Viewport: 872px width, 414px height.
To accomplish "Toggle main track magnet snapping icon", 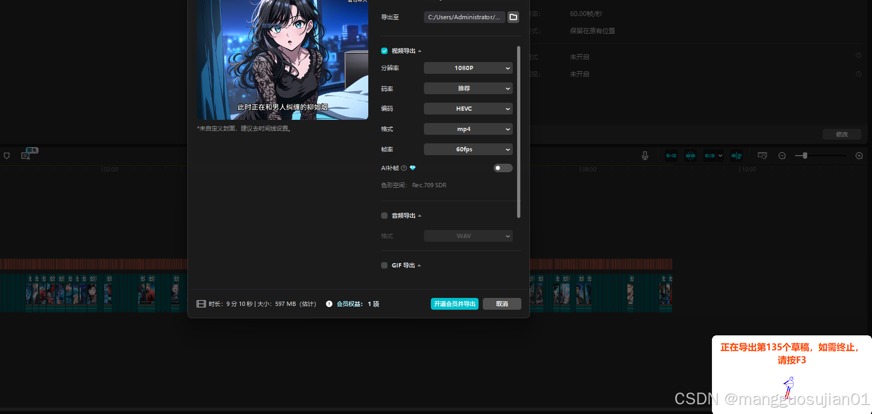I will tap(671, 156).
